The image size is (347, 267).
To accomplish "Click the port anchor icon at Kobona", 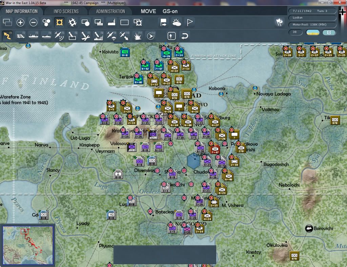I will coord(221,94).
